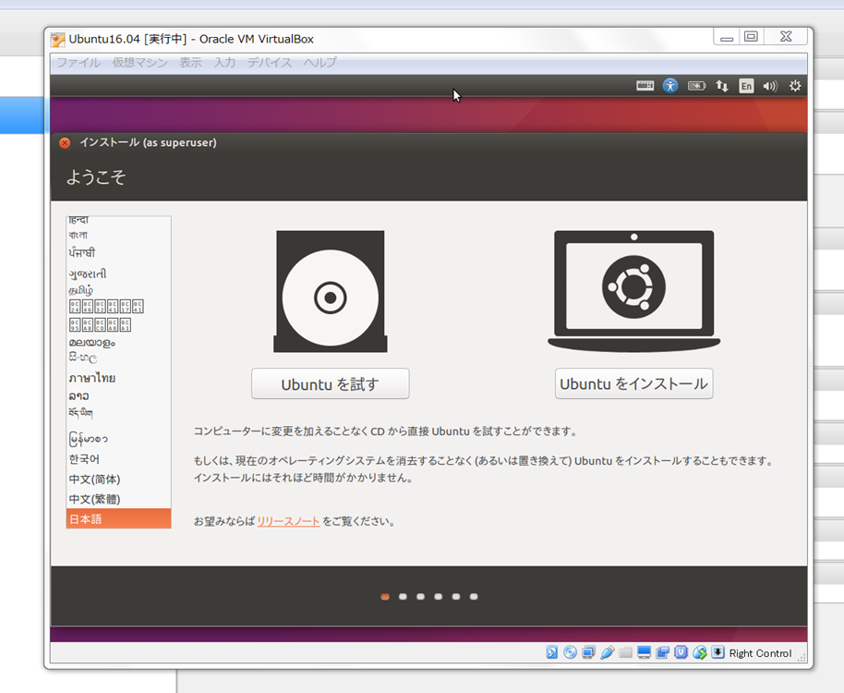This screenshot has height=693, width=844.
Task: Click the Right Control host key label
Action: pos(760,653)
